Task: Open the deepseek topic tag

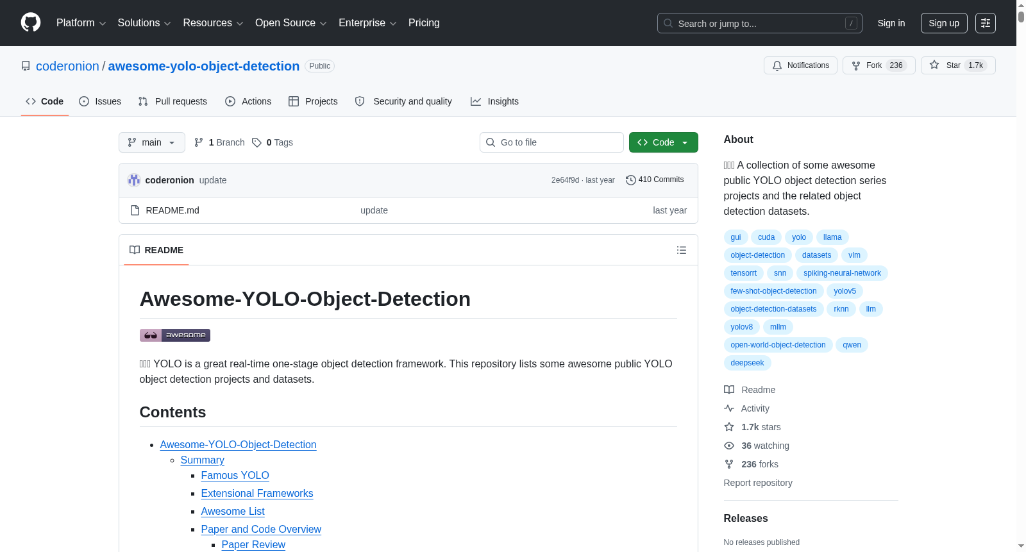Action: [x=748, y=363]
